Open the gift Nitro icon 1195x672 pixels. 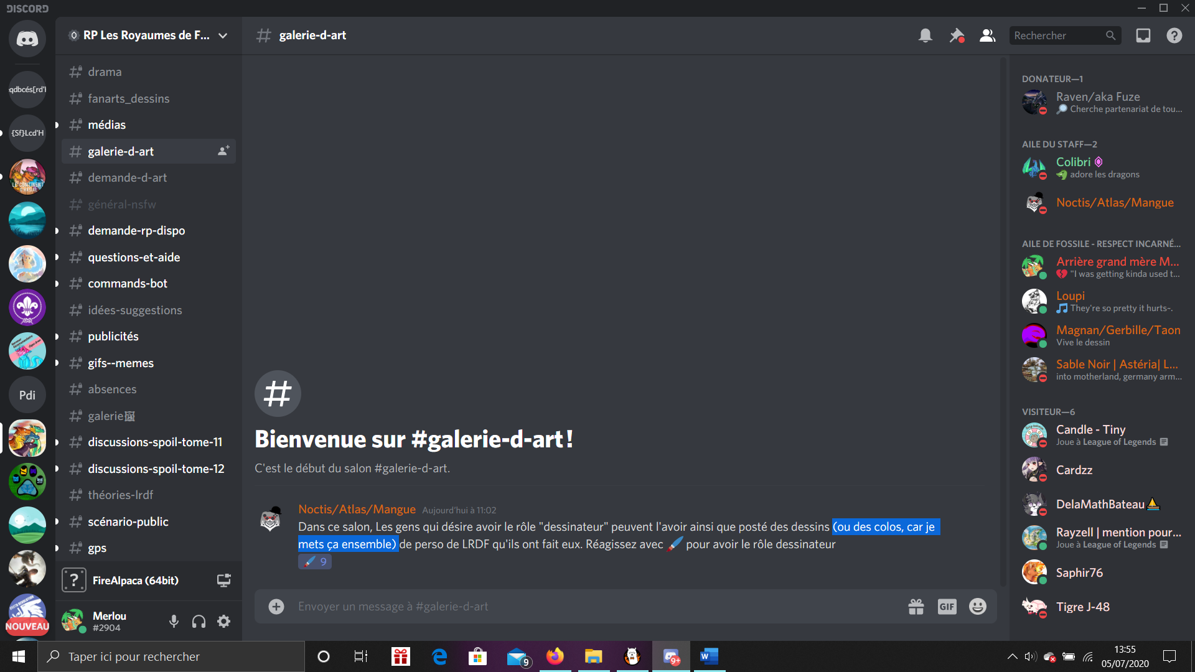[916, 607]
